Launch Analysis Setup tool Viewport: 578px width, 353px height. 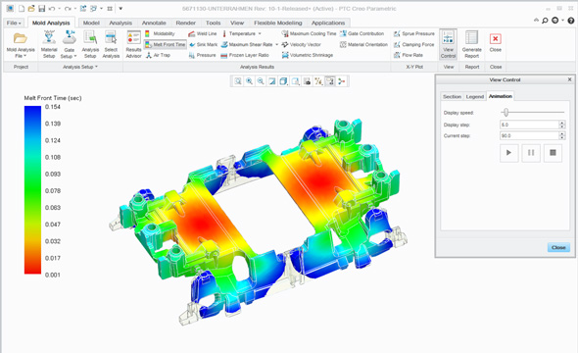[x=90, y=45]
